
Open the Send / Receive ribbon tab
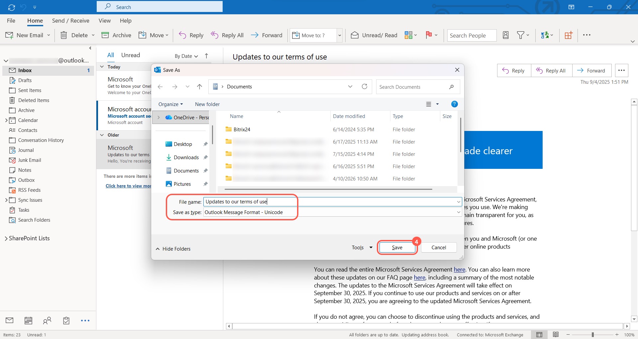(70, 21)
